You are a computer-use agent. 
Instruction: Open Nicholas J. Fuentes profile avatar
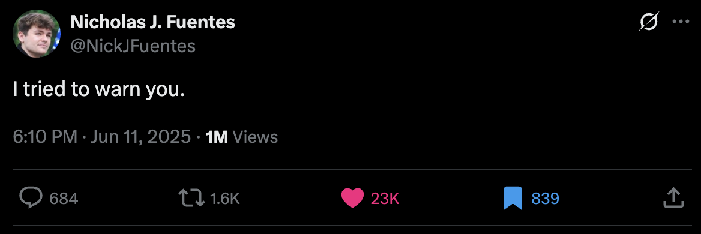(x=38, y=32)
